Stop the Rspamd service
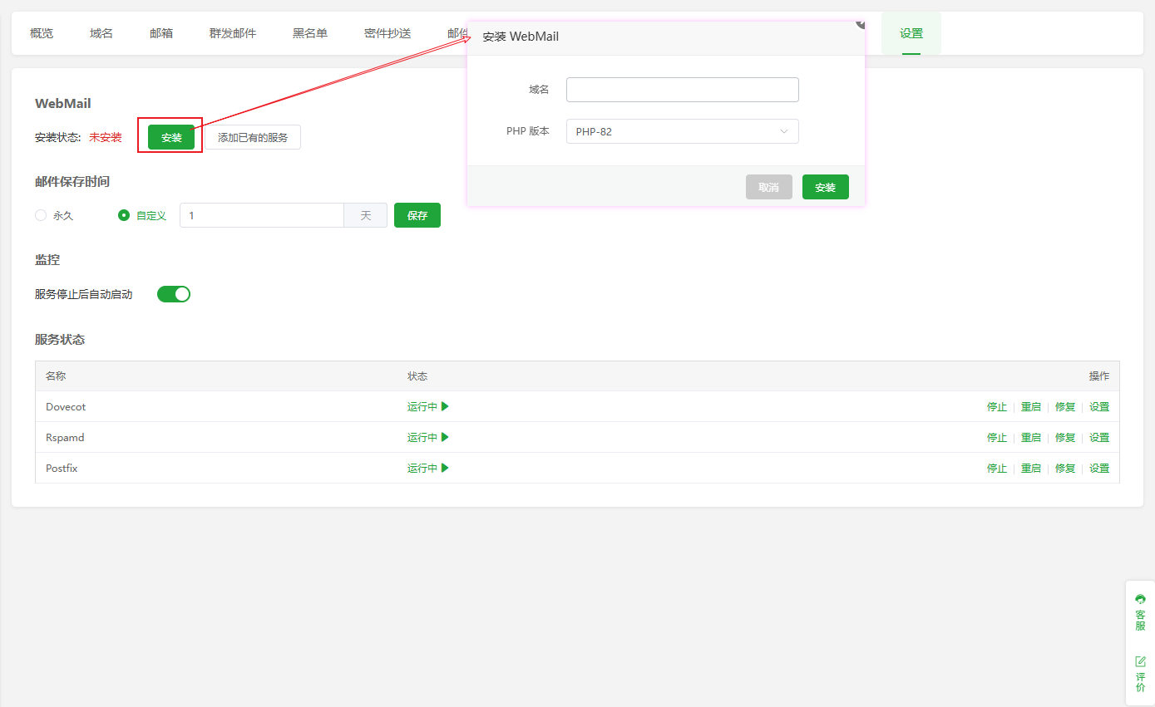Viewport: 1155px width, 707px height. tap(997, 438)
